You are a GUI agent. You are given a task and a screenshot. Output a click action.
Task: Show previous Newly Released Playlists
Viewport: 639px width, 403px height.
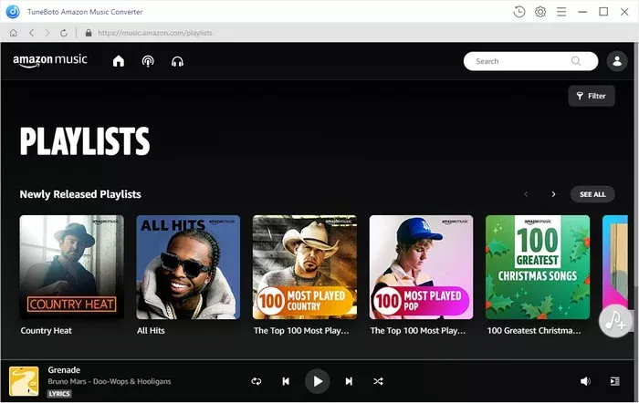coord(526,194)
